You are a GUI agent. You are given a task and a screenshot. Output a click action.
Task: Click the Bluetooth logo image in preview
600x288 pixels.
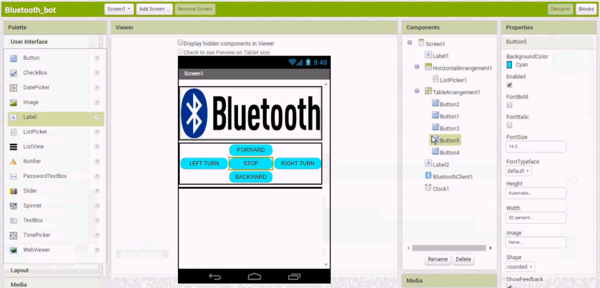click(251, 113)
